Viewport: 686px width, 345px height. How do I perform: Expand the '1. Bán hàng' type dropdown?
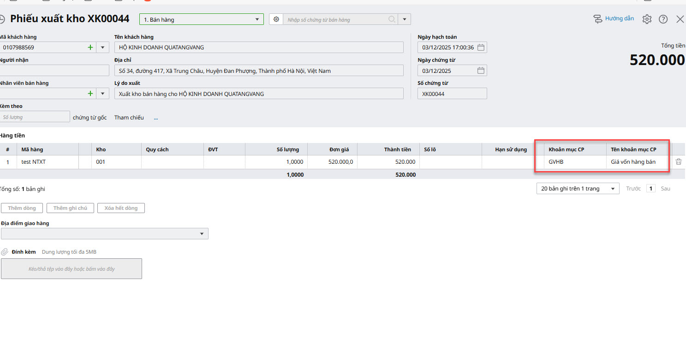tap(257, 19)
